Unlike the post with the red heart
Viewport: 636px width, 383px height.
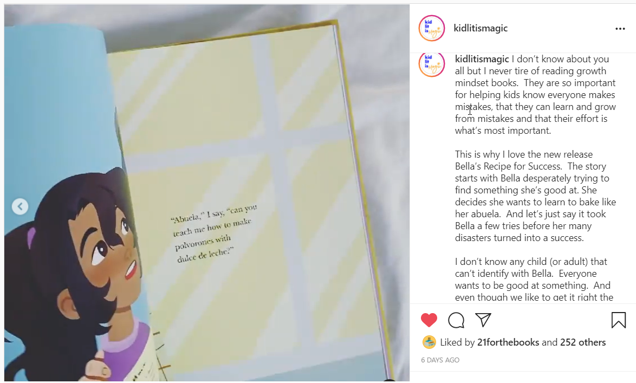coord(429,320)
